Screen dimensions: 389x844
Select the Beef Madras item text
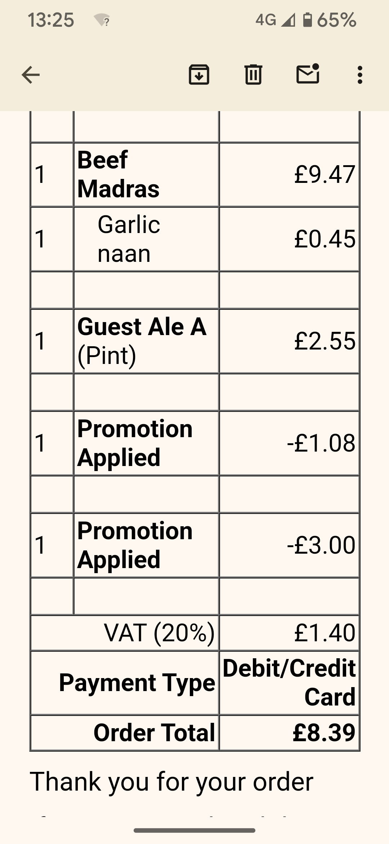point(118,174)
